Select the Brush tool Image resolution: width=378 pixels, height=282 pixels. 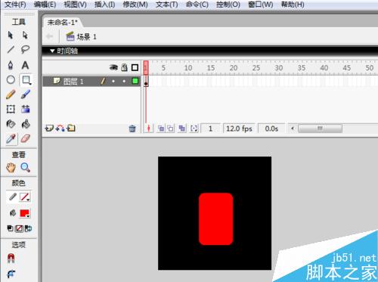click(26, 95)
